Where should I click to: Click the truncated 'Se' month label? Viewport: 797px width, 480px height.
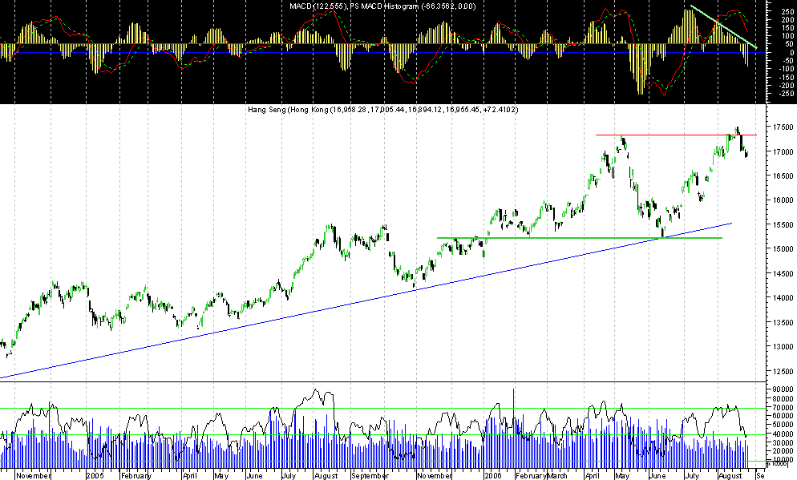click(760, 476)
